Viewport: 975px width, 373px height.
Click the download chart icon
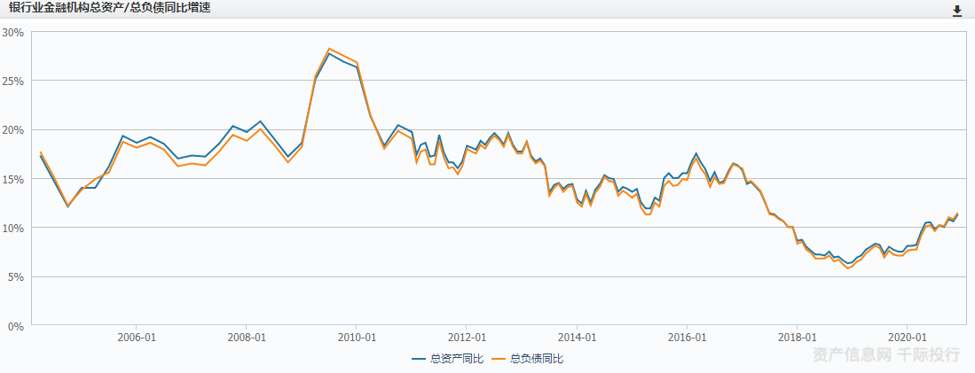point(957,11)
